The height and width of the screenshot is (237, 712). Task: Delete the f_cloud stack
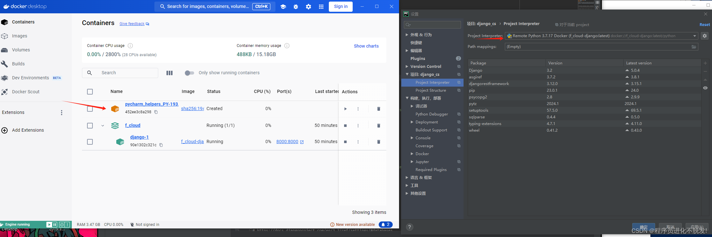(378, 126)
